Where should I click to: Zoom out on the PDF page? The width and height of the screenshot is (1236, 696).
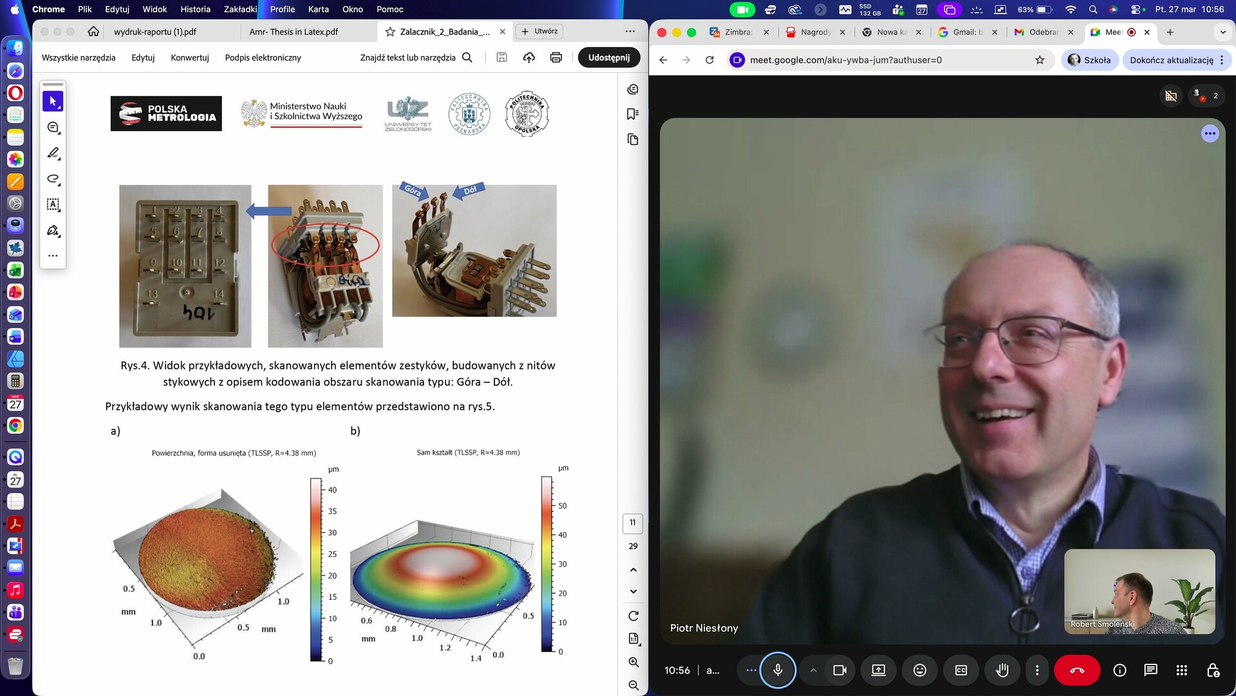coord(633,685)
